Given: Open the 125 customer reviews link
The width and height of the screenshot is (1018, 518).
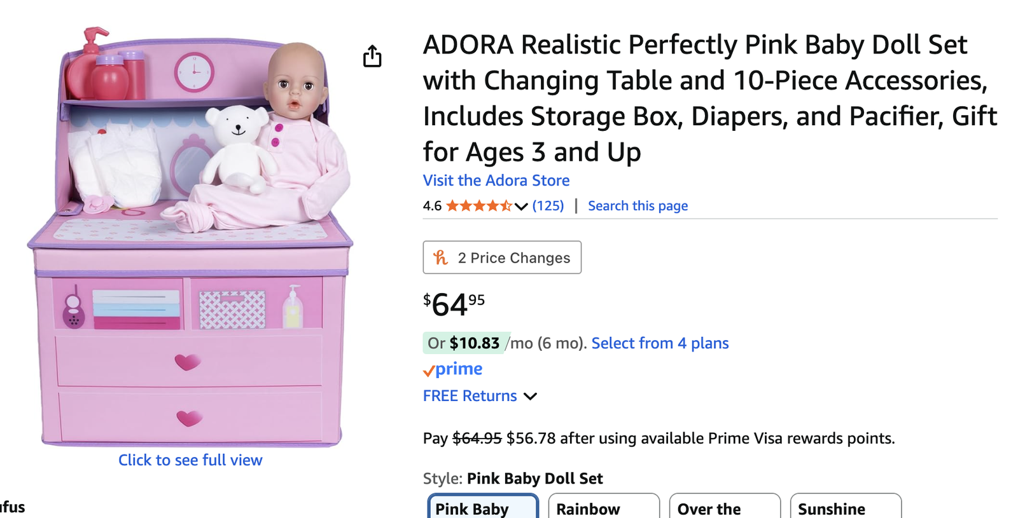Looking at the screenshot, I should [x=548, y=206].
